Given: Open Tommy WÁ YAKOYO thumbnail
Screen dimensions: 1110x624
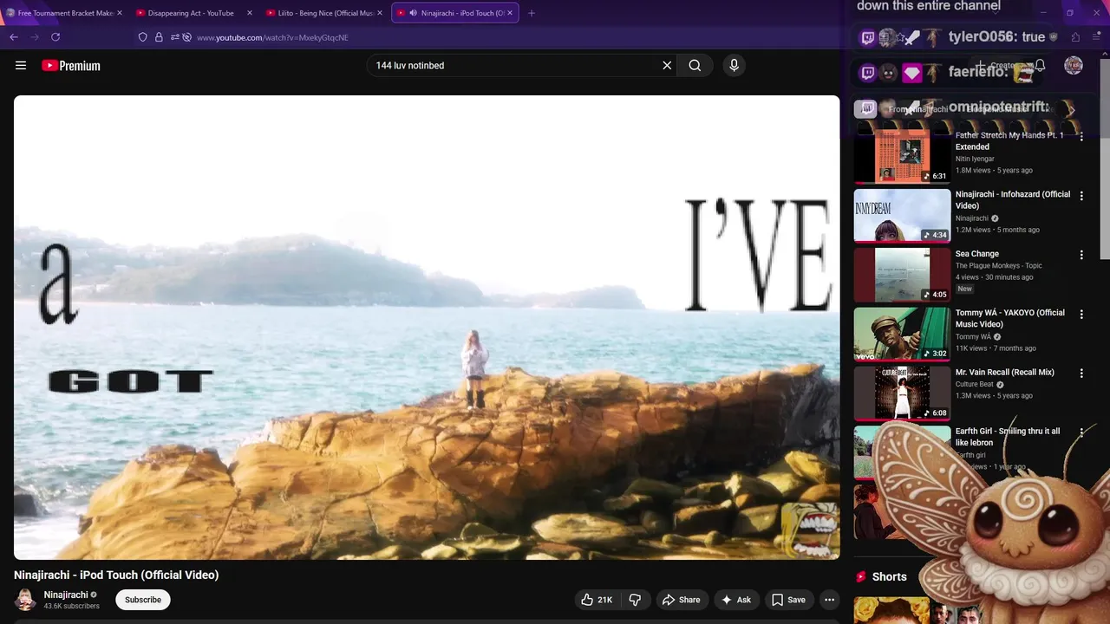Looking at the screenshot, I should tap(902, 334).
